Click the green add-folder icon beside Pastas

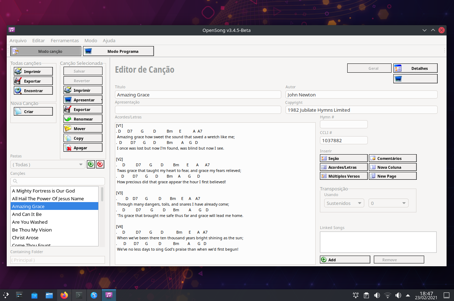[x=90, y=164]
